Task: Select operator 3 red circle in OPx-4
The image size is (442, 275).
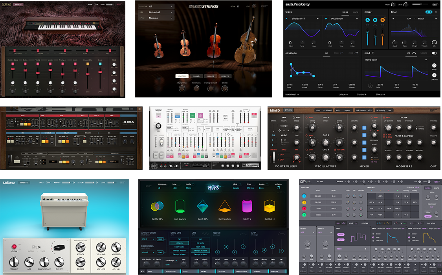Action: click(304, 209)
